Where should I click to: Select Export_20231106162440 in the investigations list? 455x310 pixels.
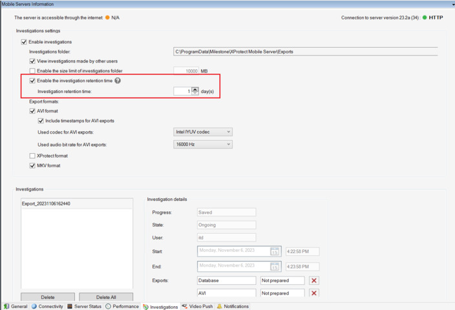(x=46, y=203)
